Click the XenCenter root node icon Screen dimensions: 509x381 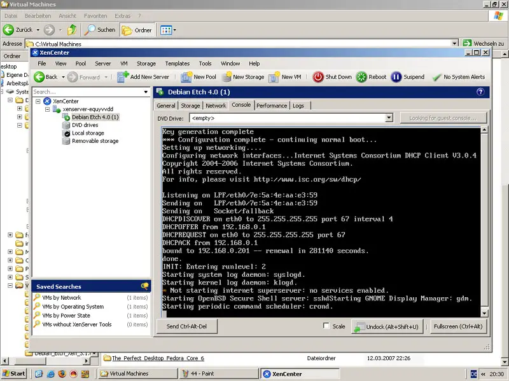(x=47, y=101)
